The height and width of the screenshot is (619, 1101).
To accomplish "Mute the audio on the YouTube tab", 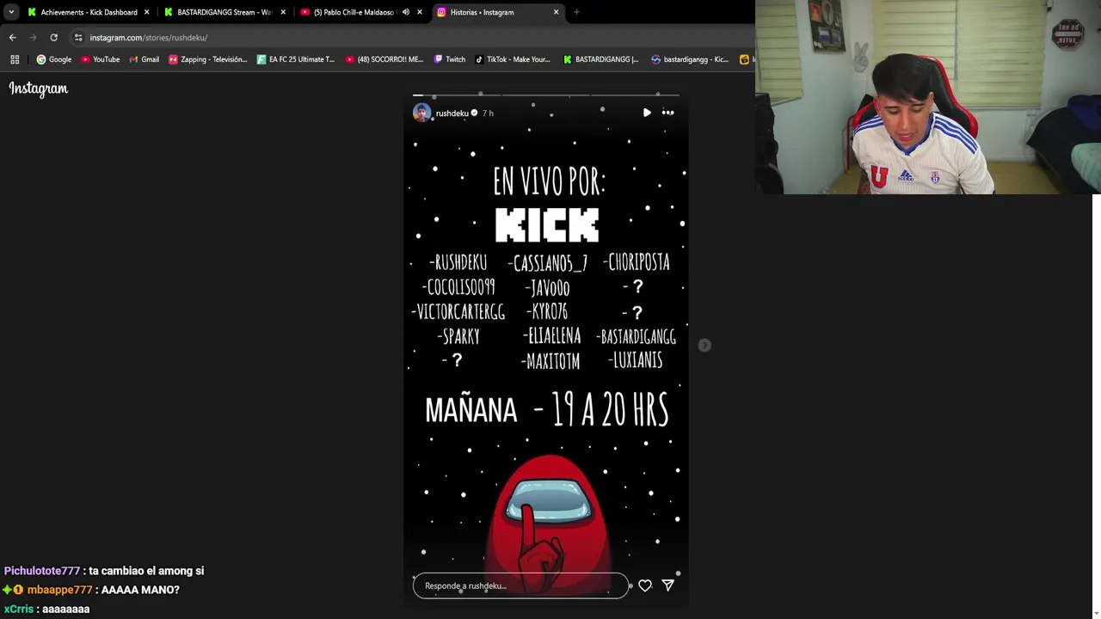I will 405,12.
